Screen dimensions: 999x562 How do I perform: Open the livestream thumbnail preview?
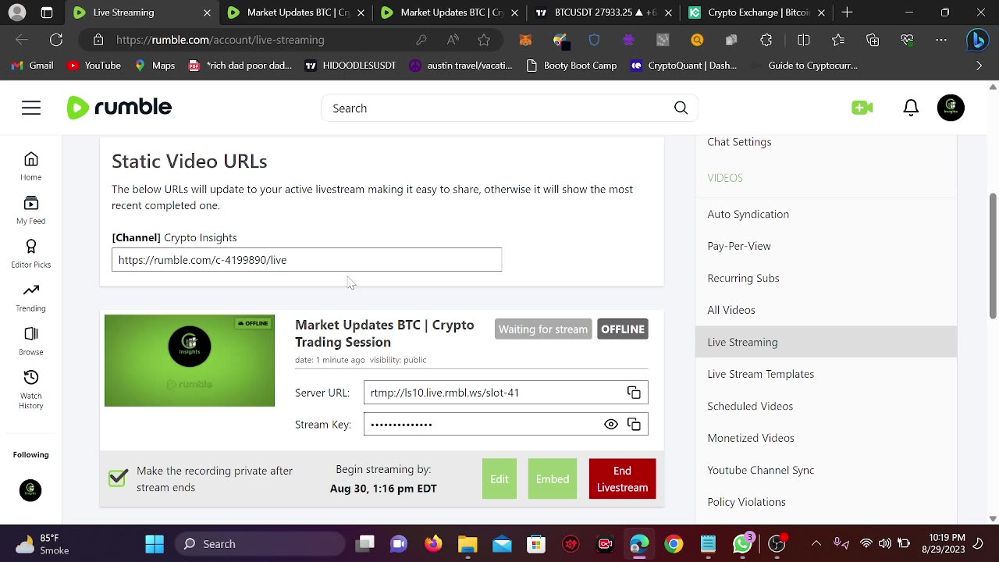tap(190, 361)
